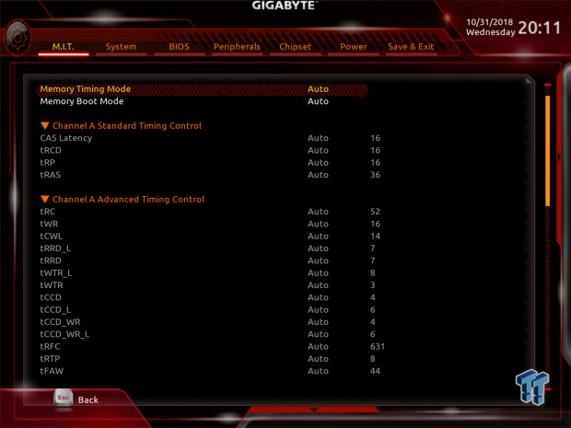Click the tRC value 52
Screen dimensions: 571x428
[x=375, y=212]
